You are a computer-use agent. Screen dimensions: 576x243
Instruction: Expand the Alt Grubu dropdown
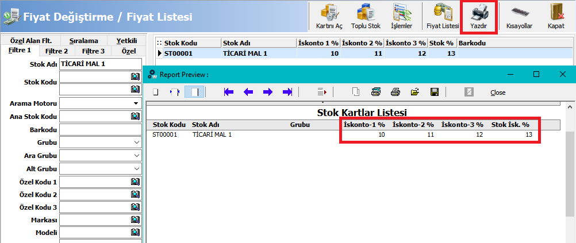(137, 169)
